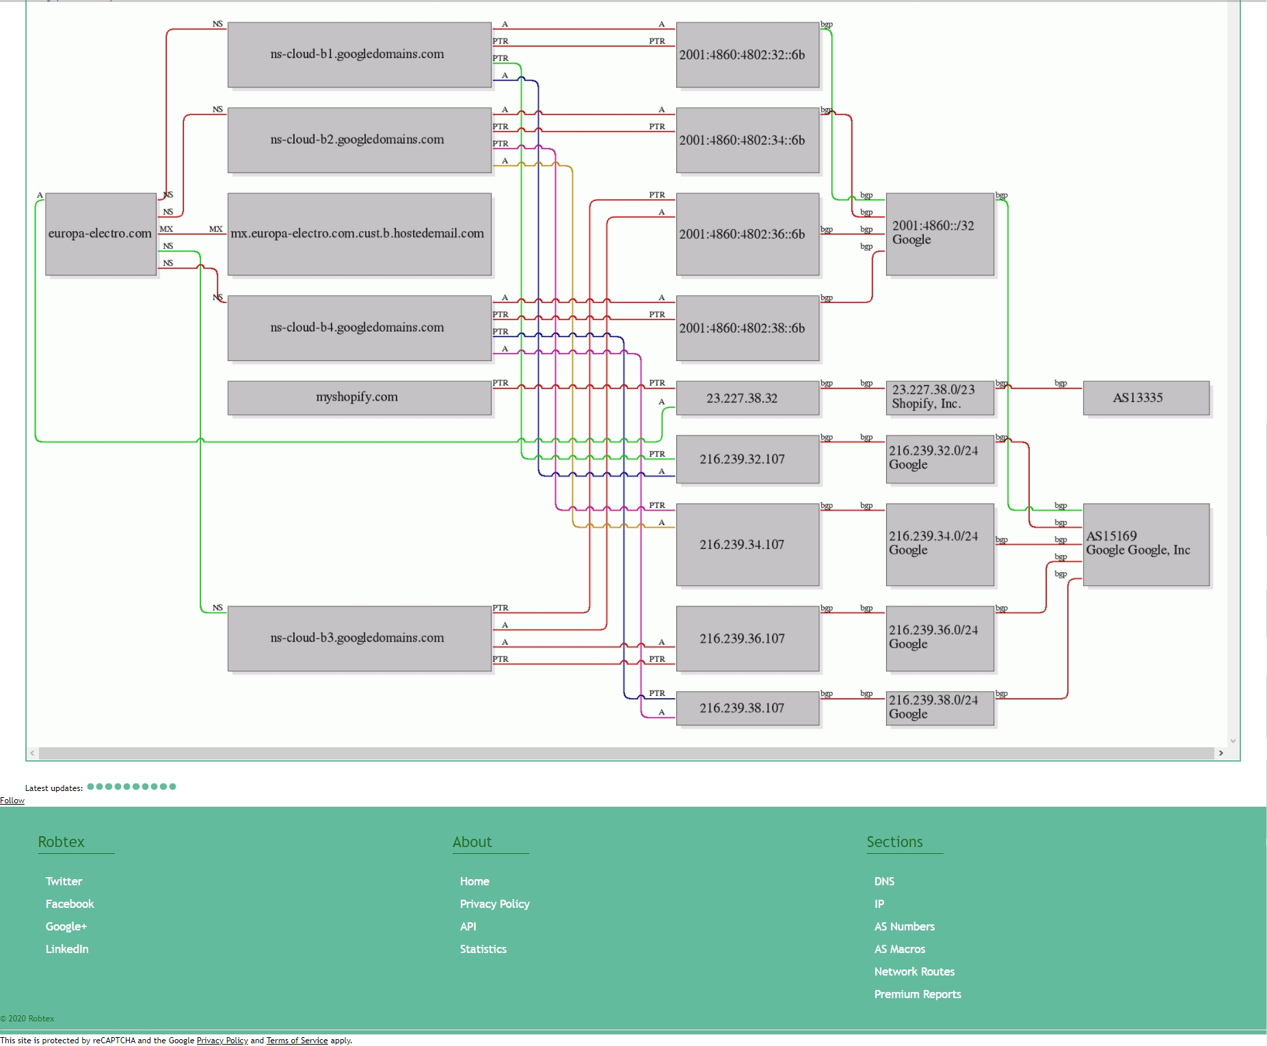Screen dimensions: 1267x1046
Task: Open the IP section link
Action: tap(879, 904)
